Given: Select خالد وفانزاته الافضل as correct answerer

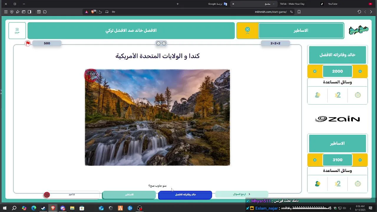Looking at the screenshot, I should pos(185,195).
